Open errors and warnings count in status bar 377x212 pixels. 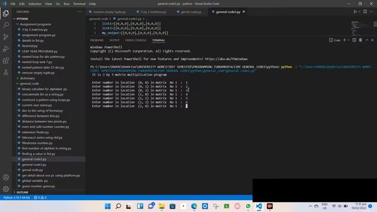(40, 198)
